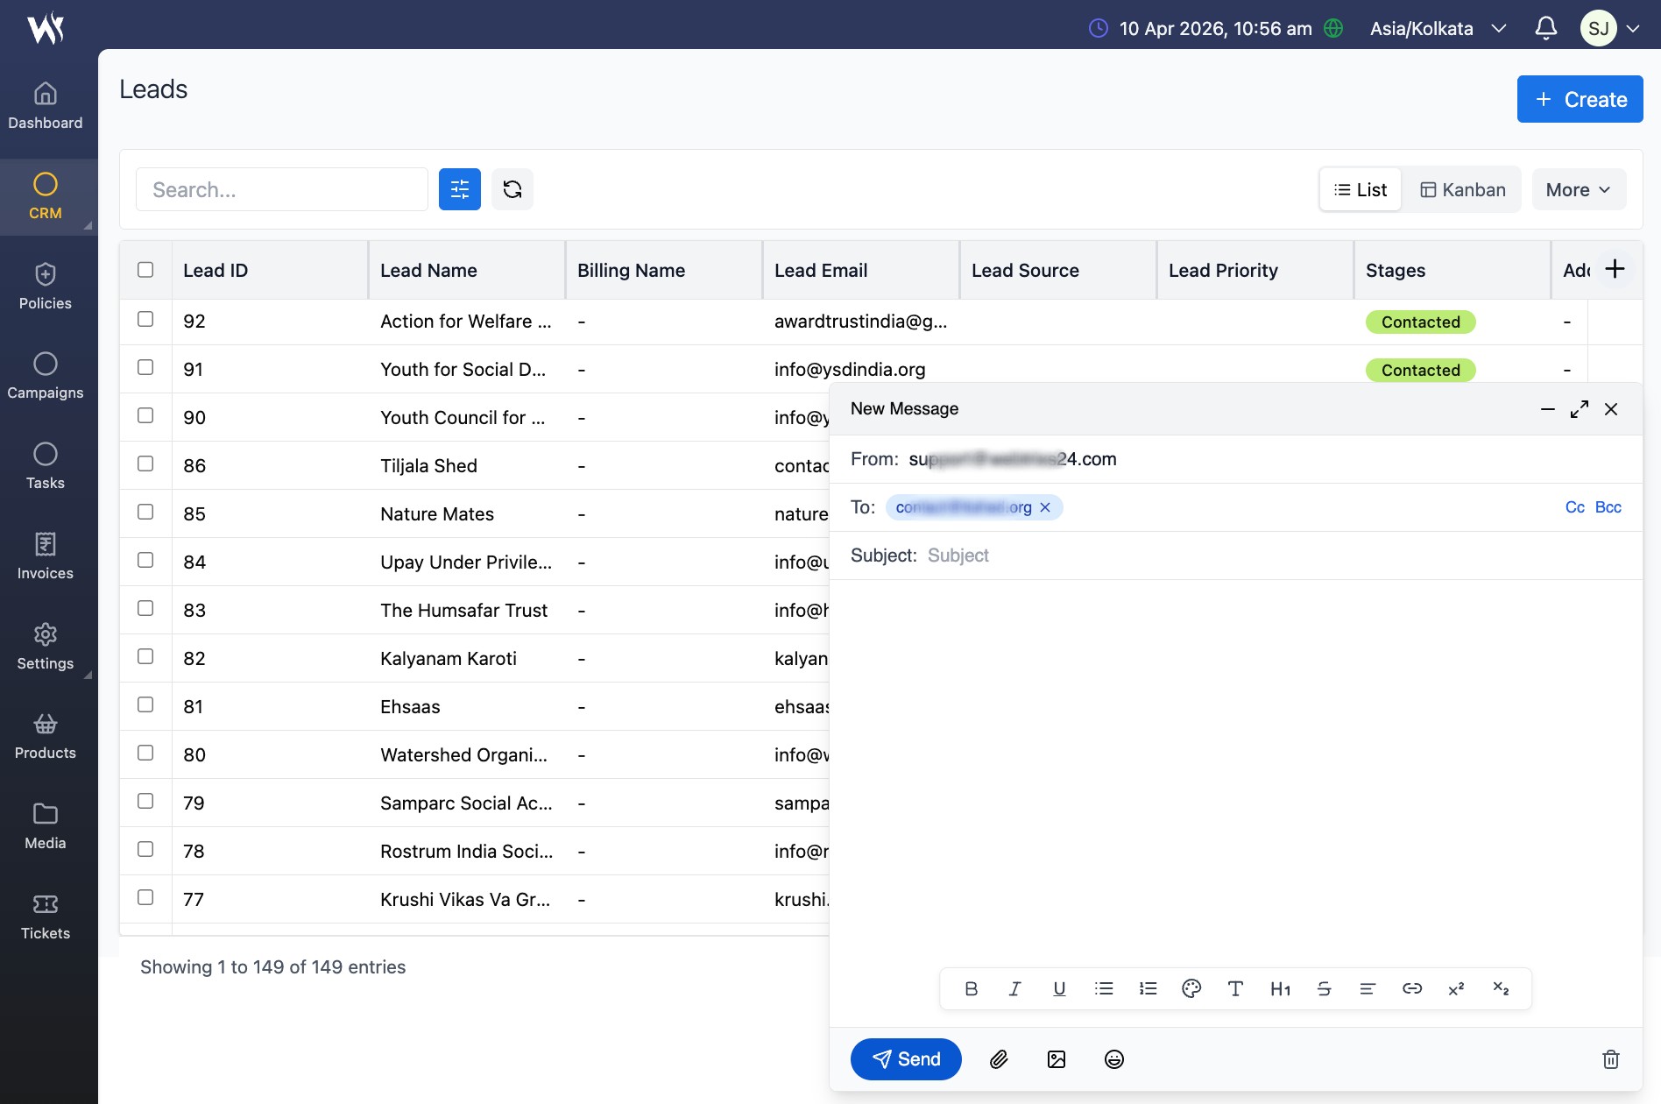Open Invoices in the sidebar
This screenshot has width=1661, height=1104.
(x=46, y=556)
